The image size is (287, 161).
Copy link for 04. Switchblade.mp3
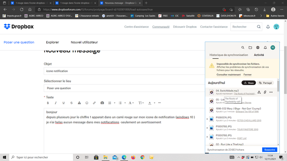click(265, 92)
